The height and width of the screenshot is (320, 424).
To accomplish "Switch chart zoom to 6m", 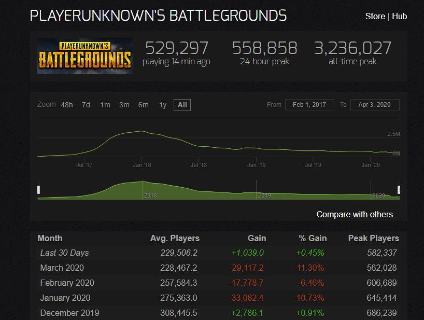I will (x=143, y=105).
